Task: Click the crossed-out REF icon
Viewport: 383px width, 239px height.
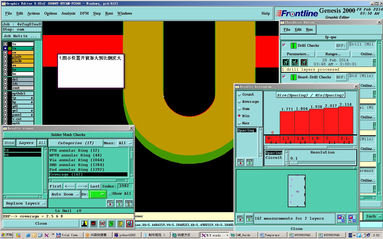Action: [102, 224]
